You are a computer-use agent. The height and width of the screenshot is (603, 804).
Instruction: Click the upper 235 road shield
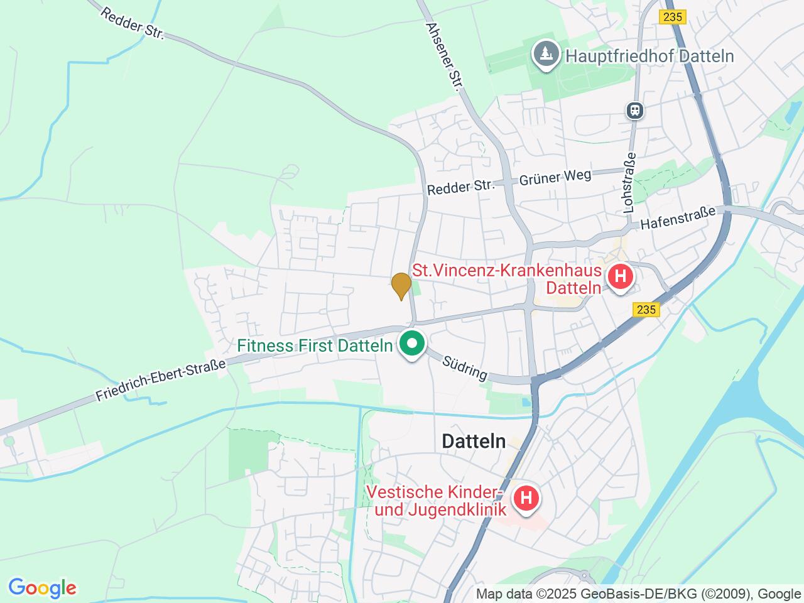pos(672,17)
